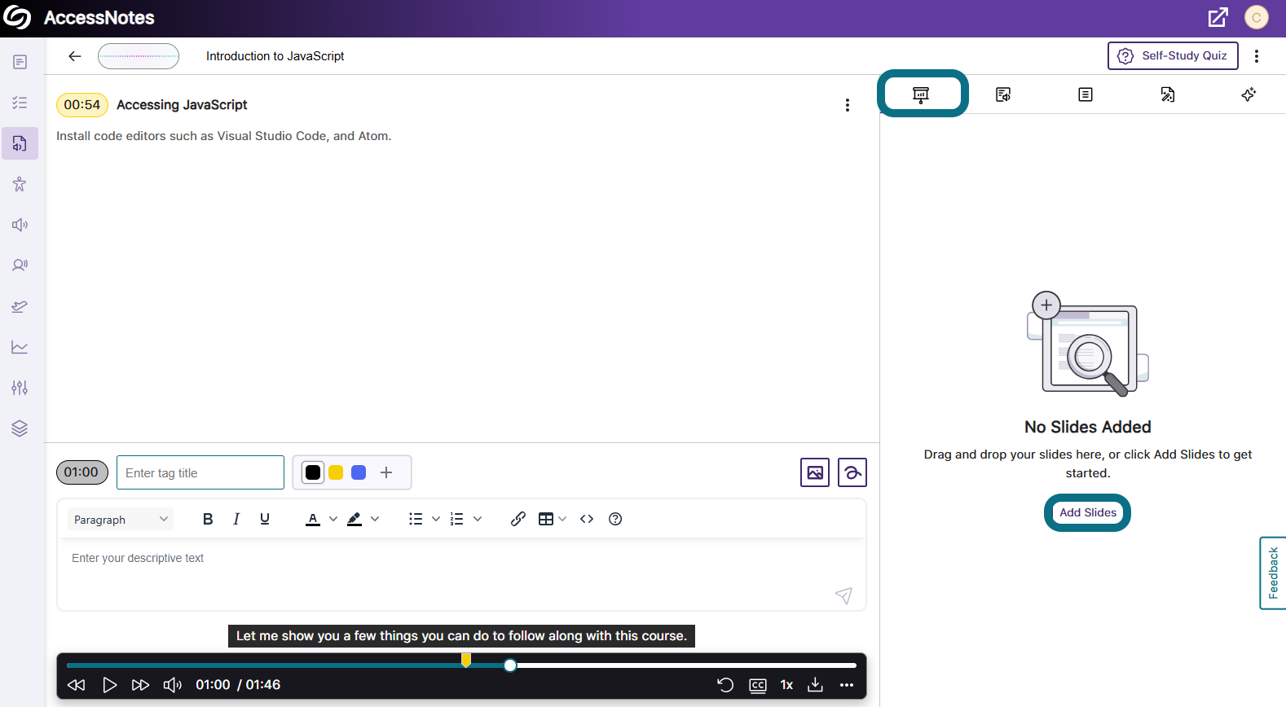Click the Enter tag title field

click(200, 472)
